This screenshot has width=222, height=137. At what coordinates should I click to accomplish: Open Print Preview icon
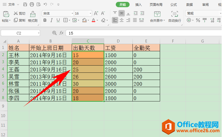pyautogui.click(x=38, y=4)
